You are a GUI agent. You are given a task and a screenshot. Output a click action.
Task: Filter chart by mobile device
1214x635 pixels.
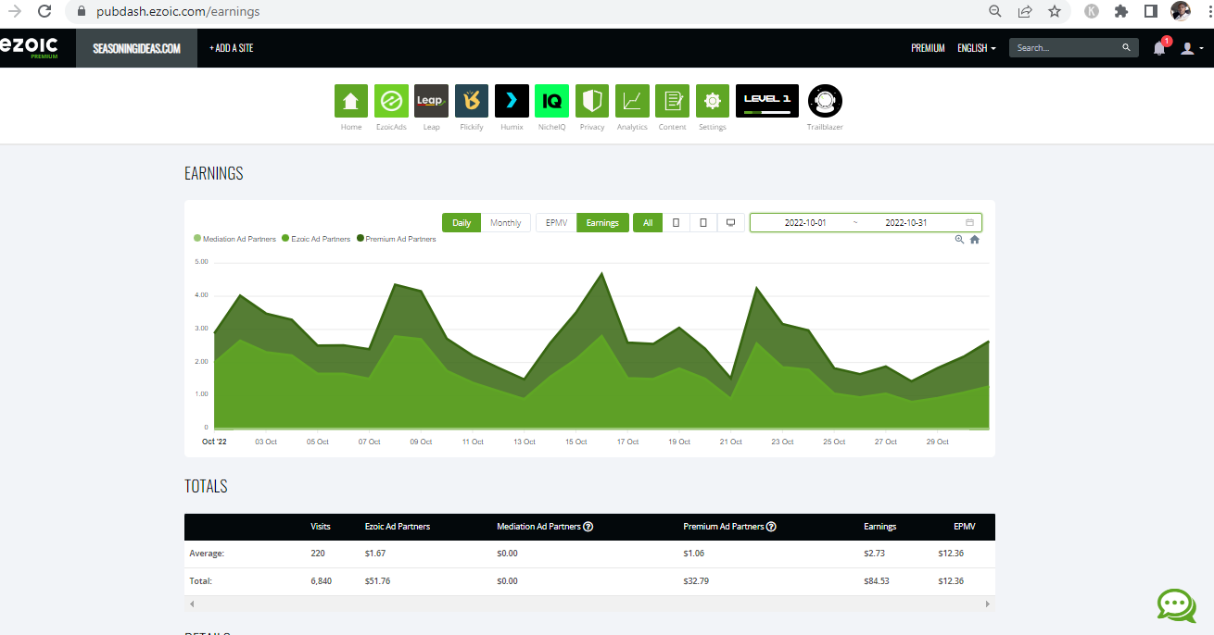[677, 223]
